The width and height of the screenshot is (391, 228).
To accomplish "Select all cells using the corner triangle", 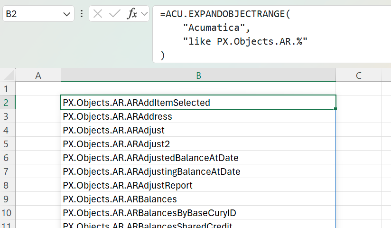I will coord(9,75).
